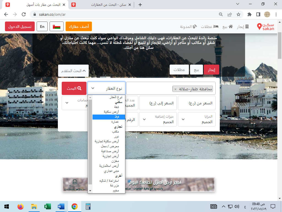The height and width of the screenshot is (212, 282).
Task: Choose استراحة / شاليه from the list
Action: coord(109,181)
